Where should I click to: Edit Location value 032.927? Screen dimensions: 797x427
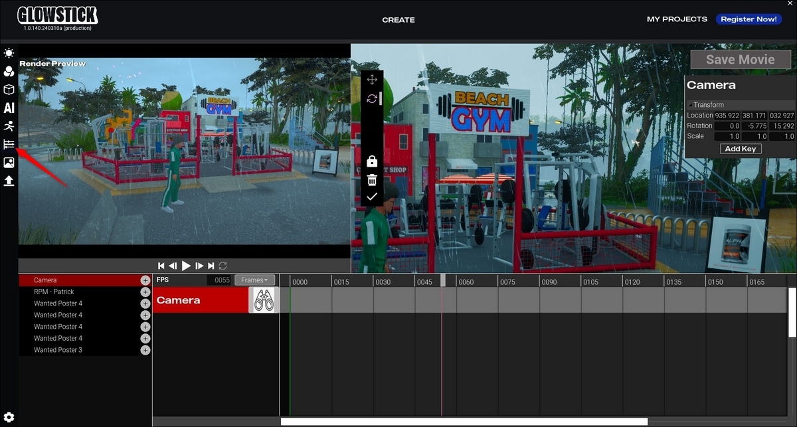coord(782,116)
